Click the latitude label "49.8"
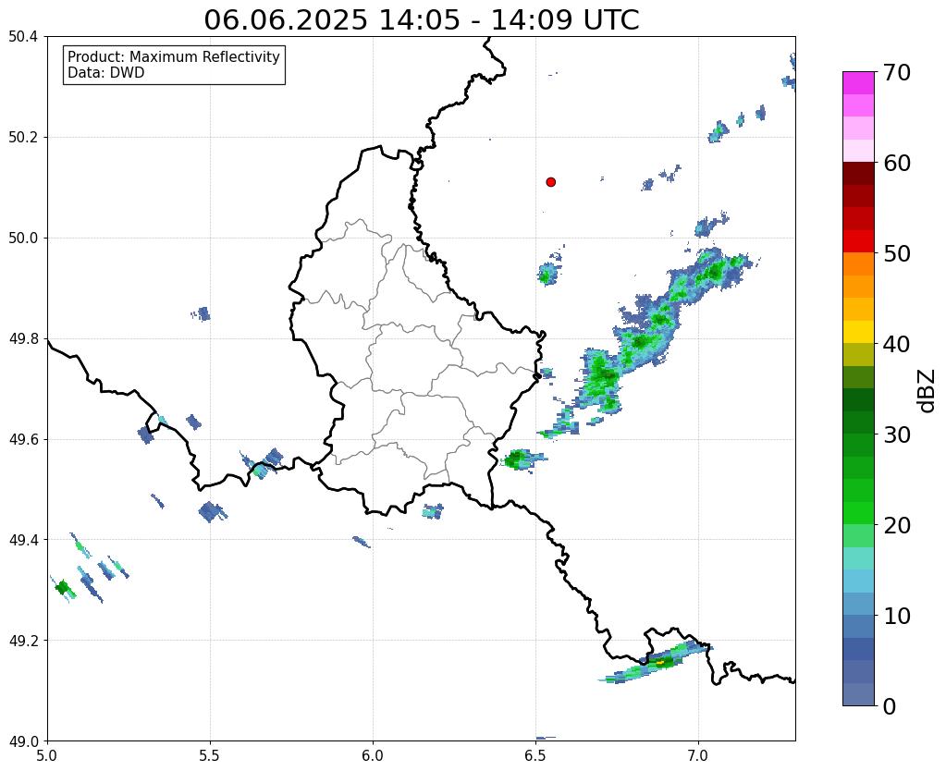 (x=23, y=338)
